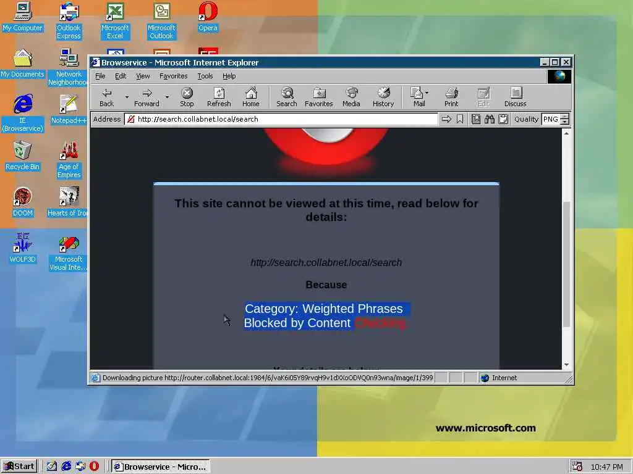Open the Discuss toolbar button
The image size is (633, 474).
[x=515, y=97]
